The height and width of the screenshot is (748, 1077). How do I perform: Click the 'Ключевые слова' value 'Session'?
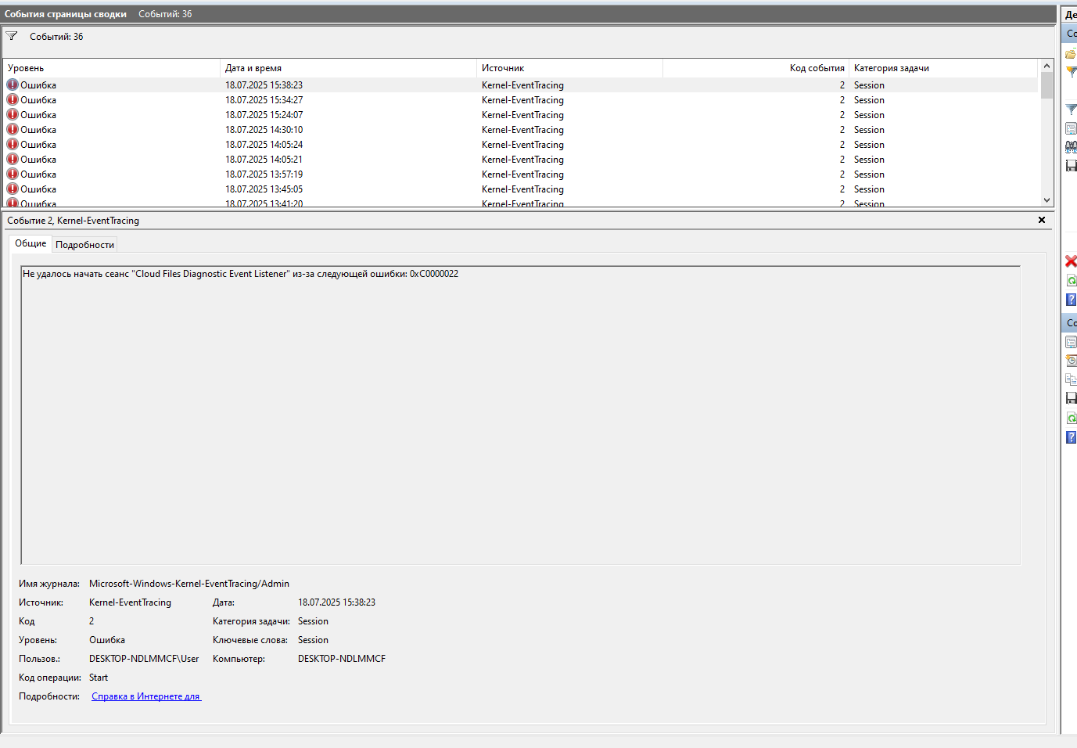[x=313, y=640]
